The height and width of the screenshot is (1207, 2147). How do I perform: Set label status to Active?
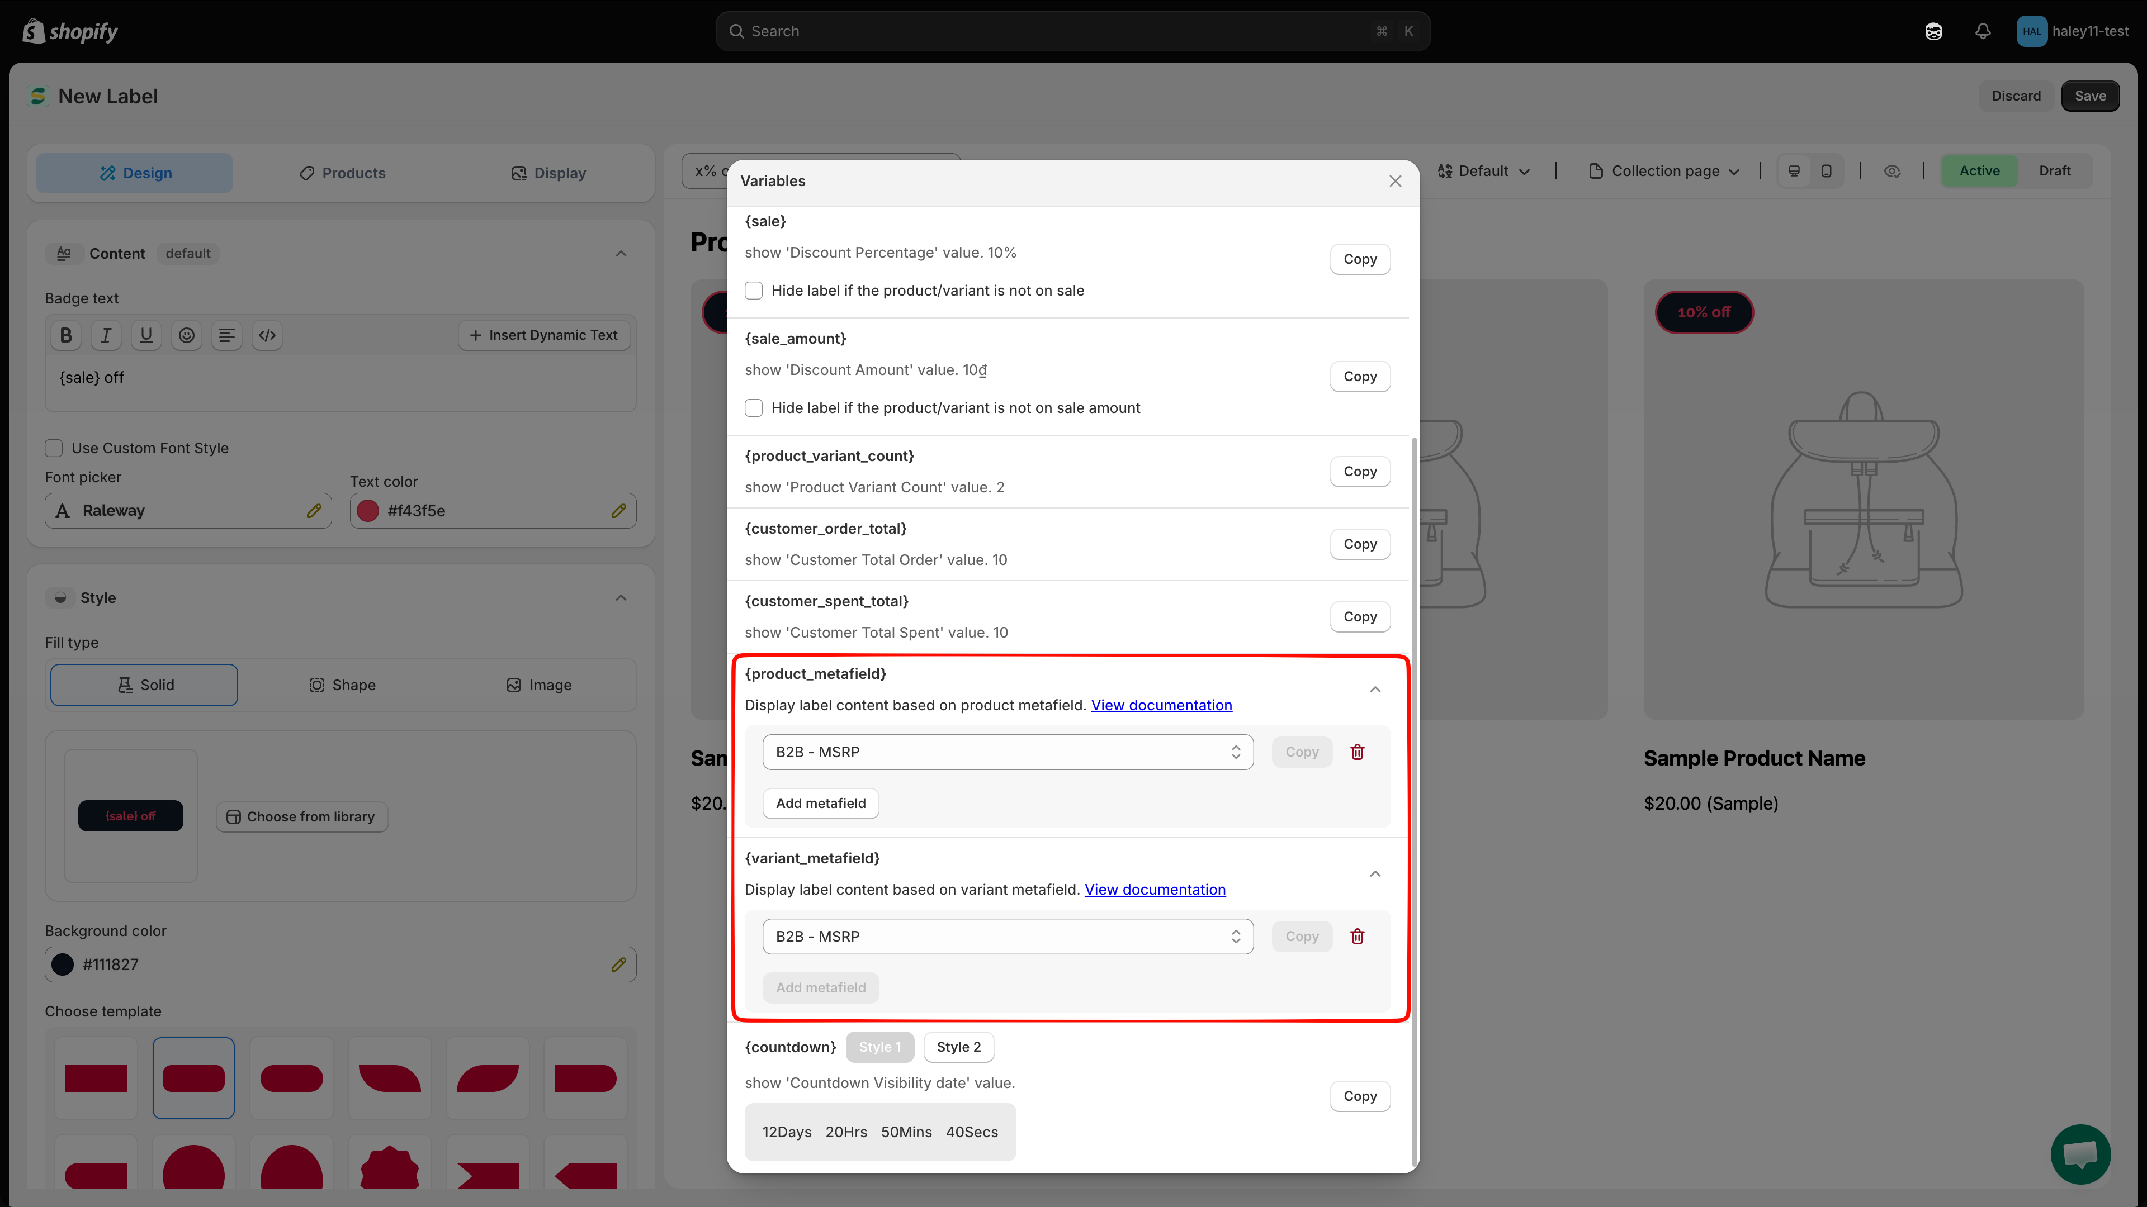pos(1979,171)
